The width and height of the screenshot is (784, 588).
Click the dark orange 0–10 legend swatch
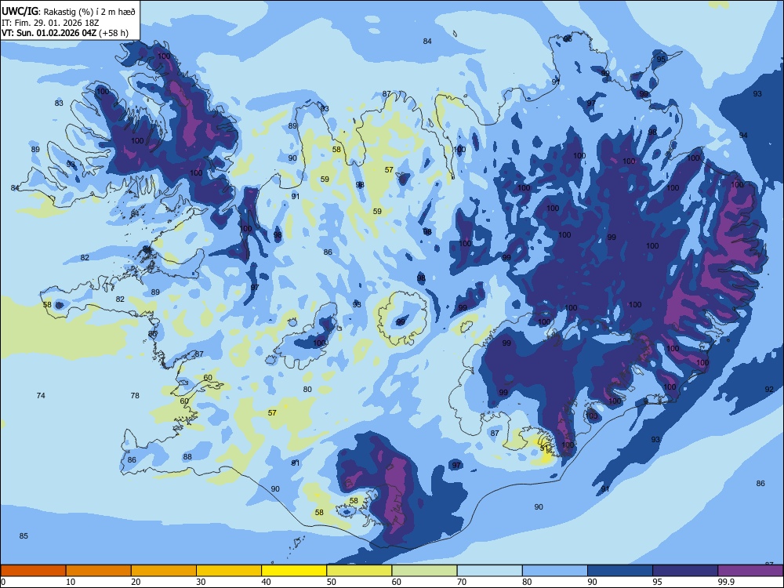33,571
